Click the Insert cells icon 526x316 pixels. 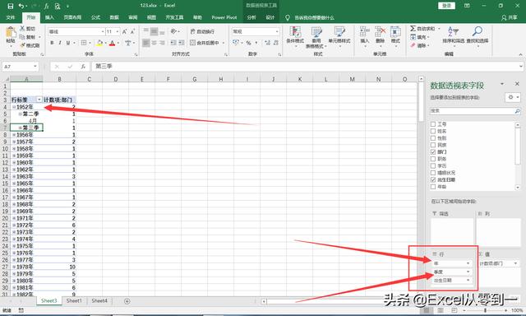[x=364, y=32]
